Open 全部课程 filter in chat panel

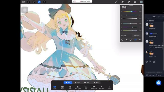pyautogui.click(x=150, y=21)
